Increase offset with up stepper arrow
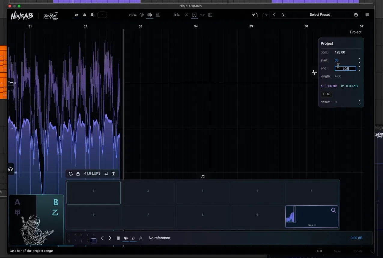Screen dimensions: 383x258 pos(360,101)
